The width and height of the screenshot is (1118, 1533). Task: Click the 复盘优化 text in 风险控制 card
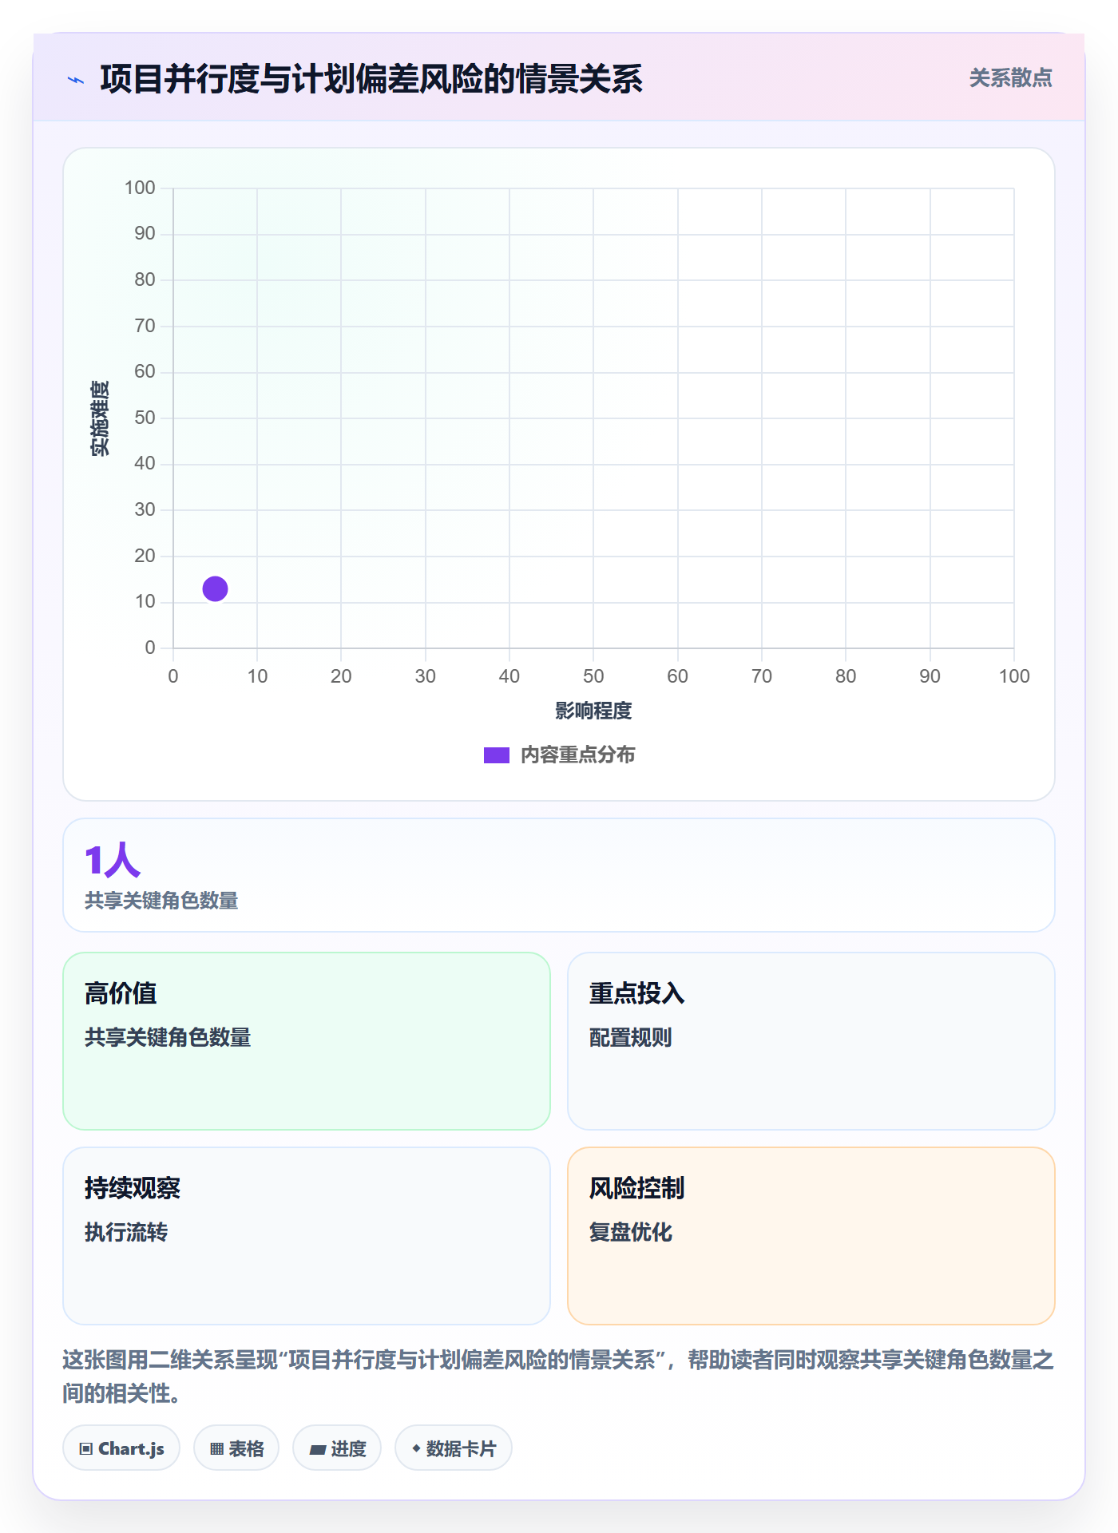(630, 1232)
